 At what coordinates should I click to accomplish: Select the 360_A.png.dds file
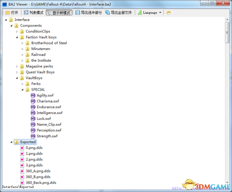38,171
